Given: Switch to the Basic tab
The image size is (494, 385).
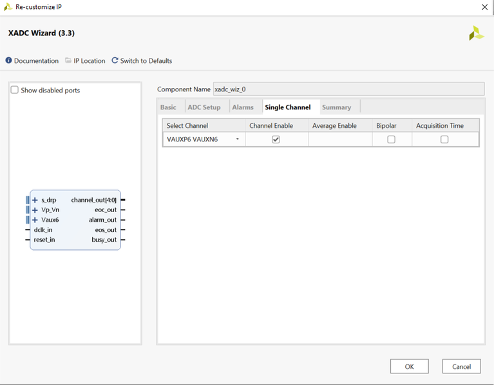Looking at the screenshot, I should tap(168, 107).
